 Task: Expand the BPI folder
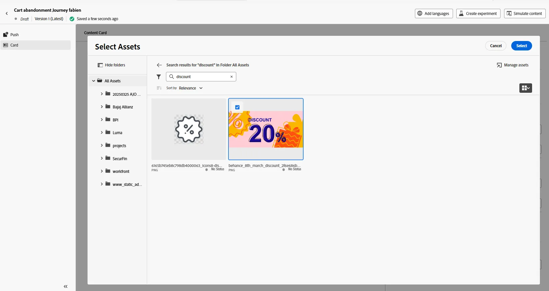[102, 120]
